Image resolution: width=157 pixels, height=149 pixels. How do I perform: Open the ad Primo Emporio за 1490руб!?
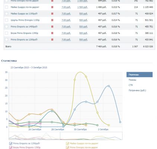coord(24,26)
